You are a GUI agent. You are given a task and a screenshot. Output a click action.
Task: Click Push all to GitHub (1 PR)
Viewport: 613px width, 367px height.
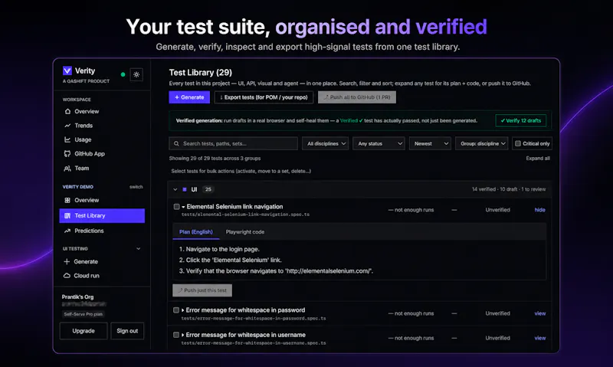pos(357,97)
